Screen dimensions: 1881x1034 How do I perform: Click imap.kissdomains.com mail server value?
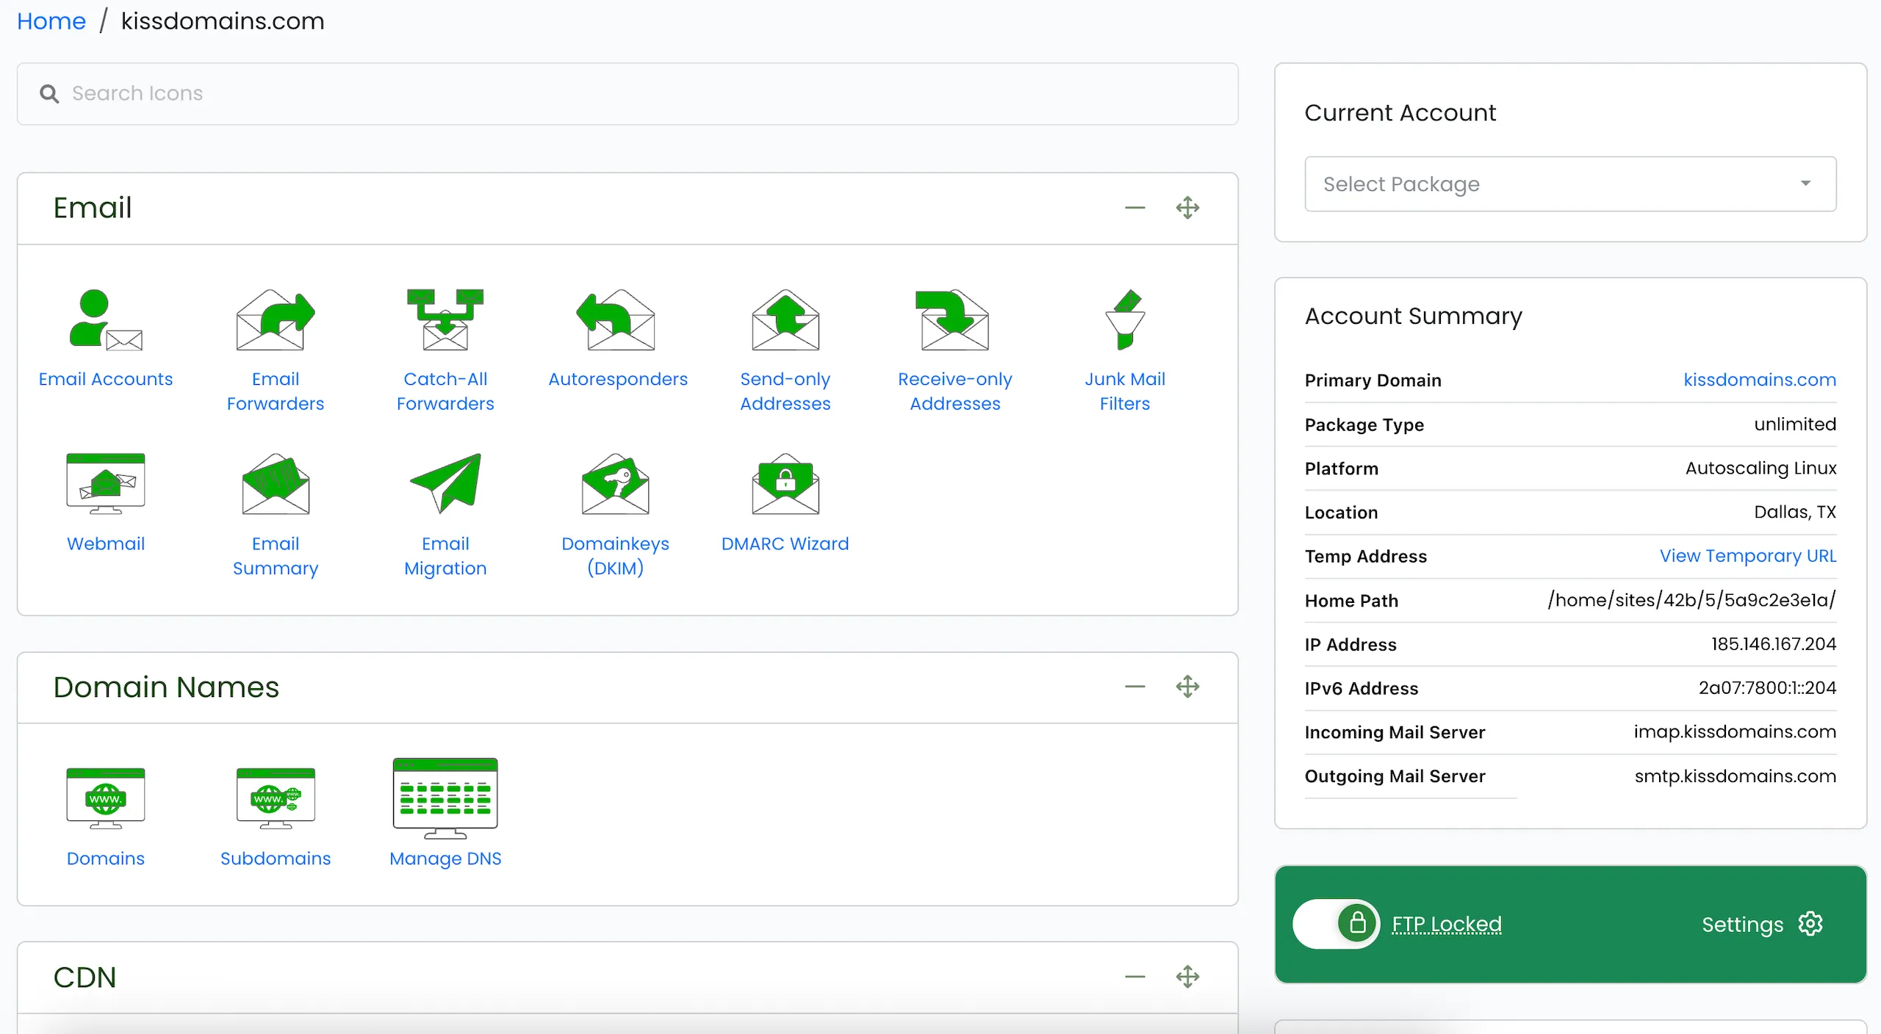[x=1735, y=732]
